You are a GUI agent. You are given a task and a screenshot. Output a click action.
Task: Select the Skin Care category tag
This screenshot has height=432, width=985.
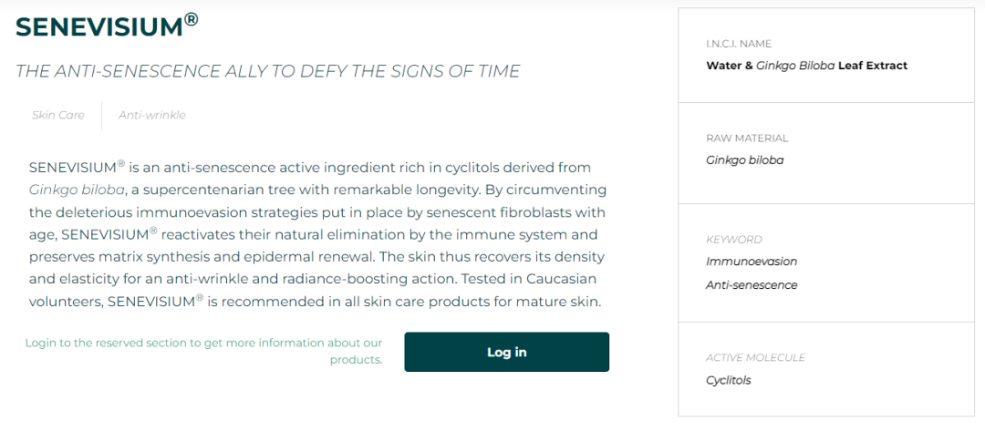[x=58, y=115]
